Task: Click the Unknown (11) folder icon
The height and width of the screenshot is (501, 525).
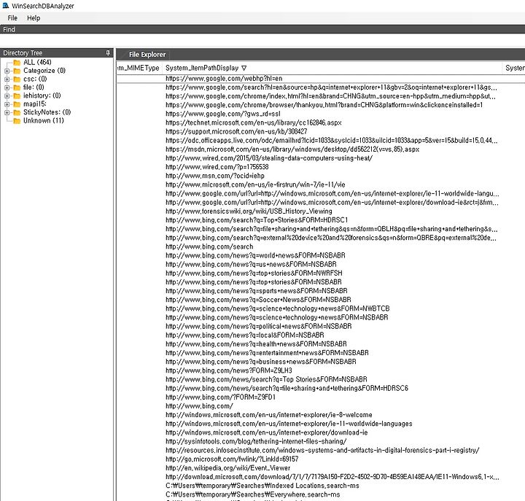Action: (17, 121)
